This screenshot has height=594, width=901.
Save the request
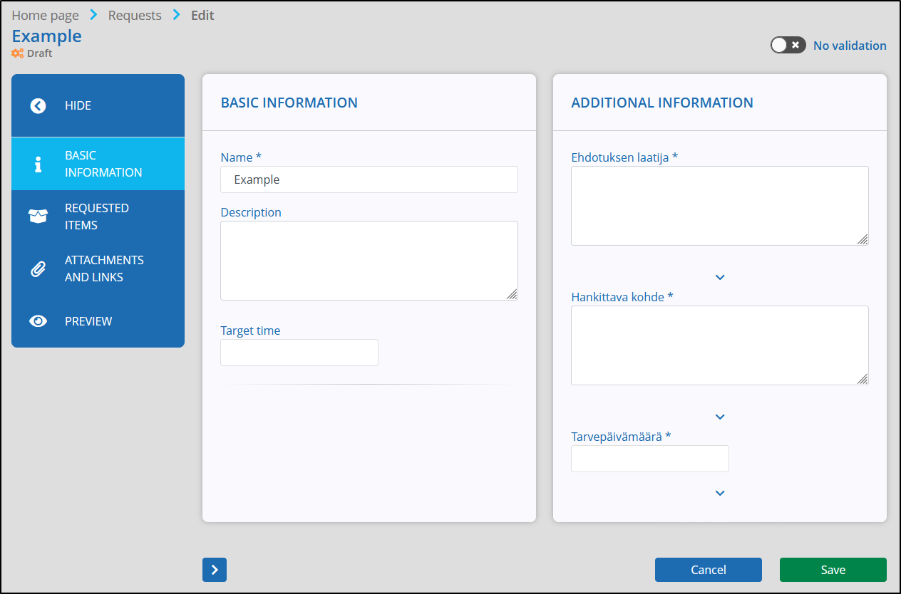click(833, 570)
